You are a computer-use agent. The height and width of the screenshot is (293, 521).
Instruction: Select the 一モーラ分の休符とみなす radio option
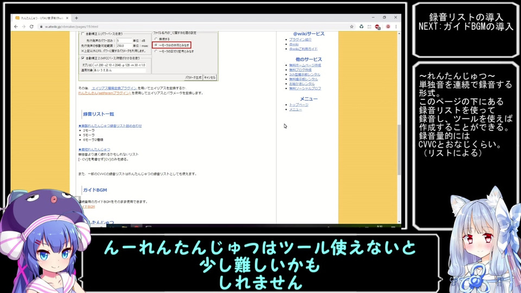[x=156, y=45]
